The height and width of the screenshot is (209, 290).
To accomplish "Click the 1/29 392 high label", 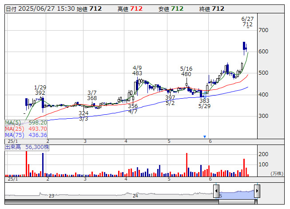I will [40, 90].
